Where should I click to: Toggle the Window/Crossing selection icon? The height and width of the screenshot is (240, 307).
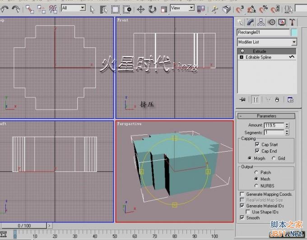(127, 9)
